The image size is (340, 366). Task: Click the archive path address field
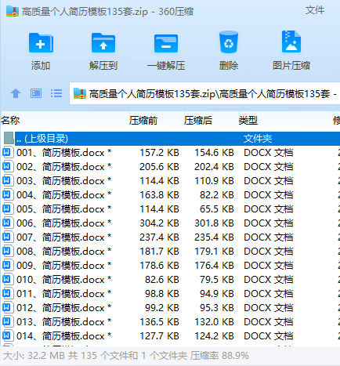pos(204,93)
